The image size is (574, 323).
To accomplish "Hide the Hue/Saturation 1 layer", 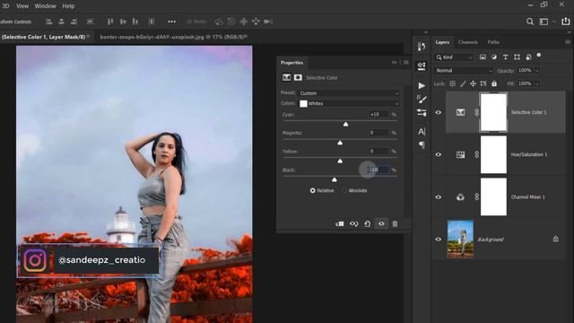I will point(439,154).
